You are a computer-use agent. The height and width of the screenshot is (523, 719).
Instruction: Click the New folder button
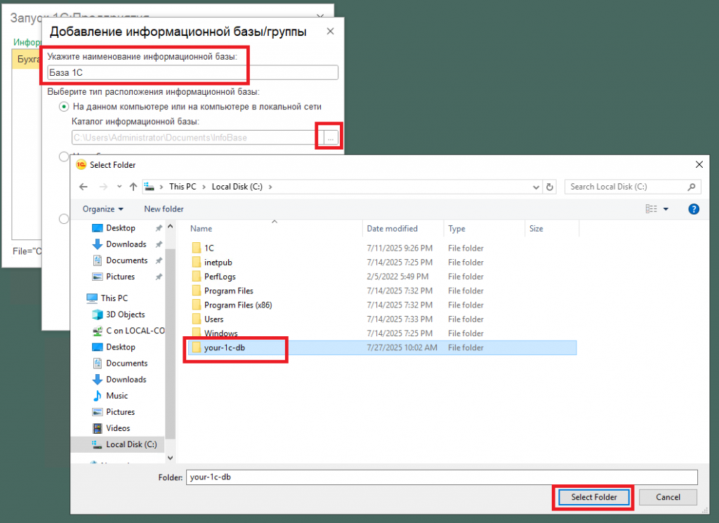pyautogui.click(x=164, y=209)
